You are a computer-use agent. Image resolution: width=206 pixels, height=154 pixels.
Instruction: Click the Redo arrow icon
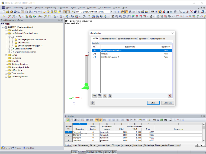point(39,12)
